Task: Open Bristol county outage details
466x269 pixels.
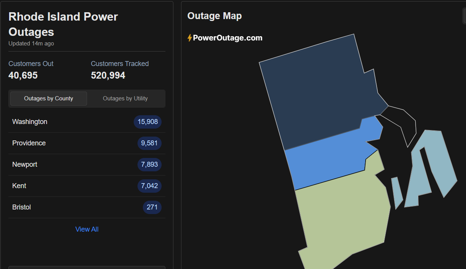Action: 22,207
